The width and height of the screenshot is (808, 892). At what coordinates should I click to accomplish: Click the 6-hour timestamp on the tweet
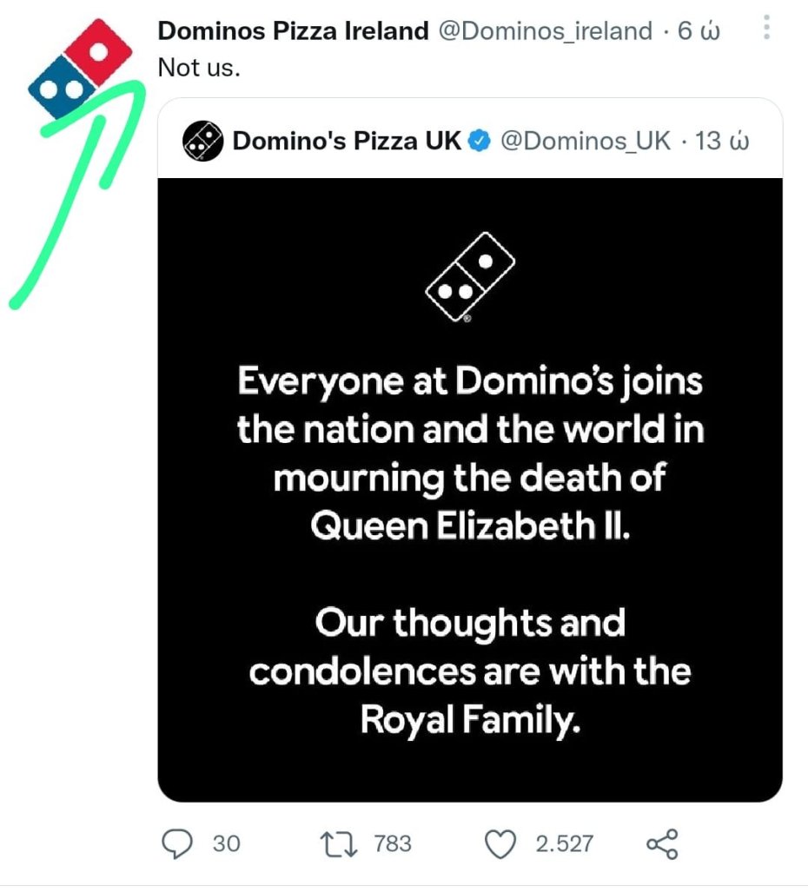pos(699,31)
